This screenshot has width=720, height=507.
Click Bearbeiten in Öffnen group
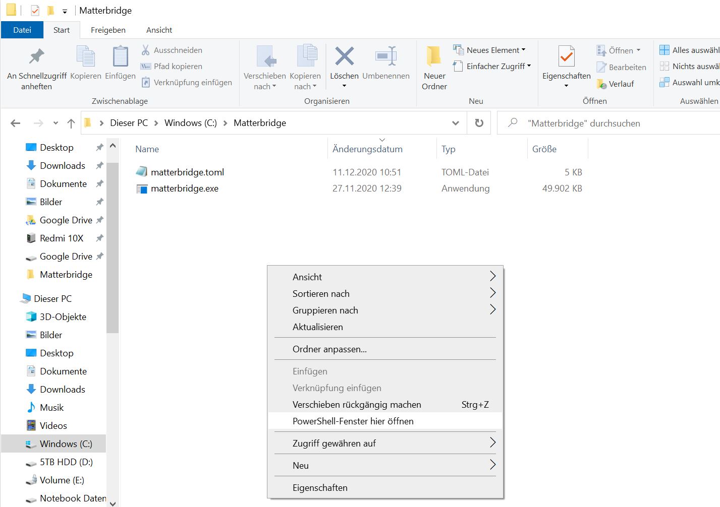click(621, 67)
